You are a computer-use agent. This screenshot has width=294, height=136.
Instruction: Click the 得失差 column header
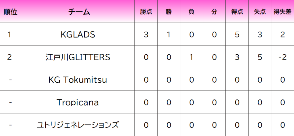[283, 12]
